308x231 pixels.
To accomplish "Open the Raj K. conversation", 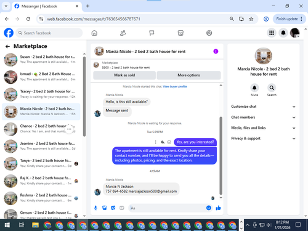I will click(41, 180).
